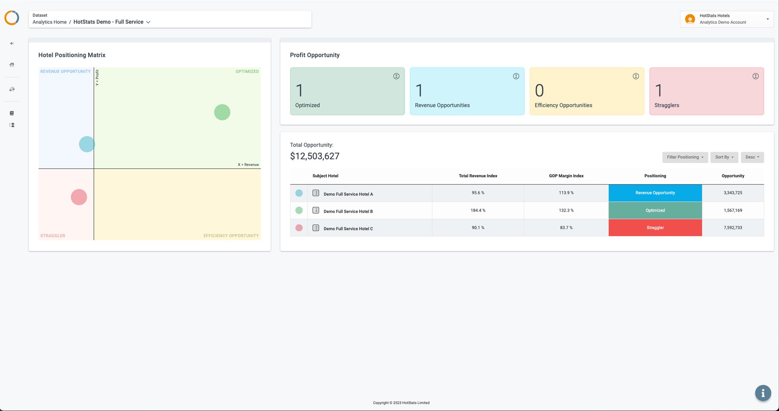Viewport: 779px width, 411px height.
Task: Select the Efficiency Opportunities summary card
Action: (x=587, y=91)
